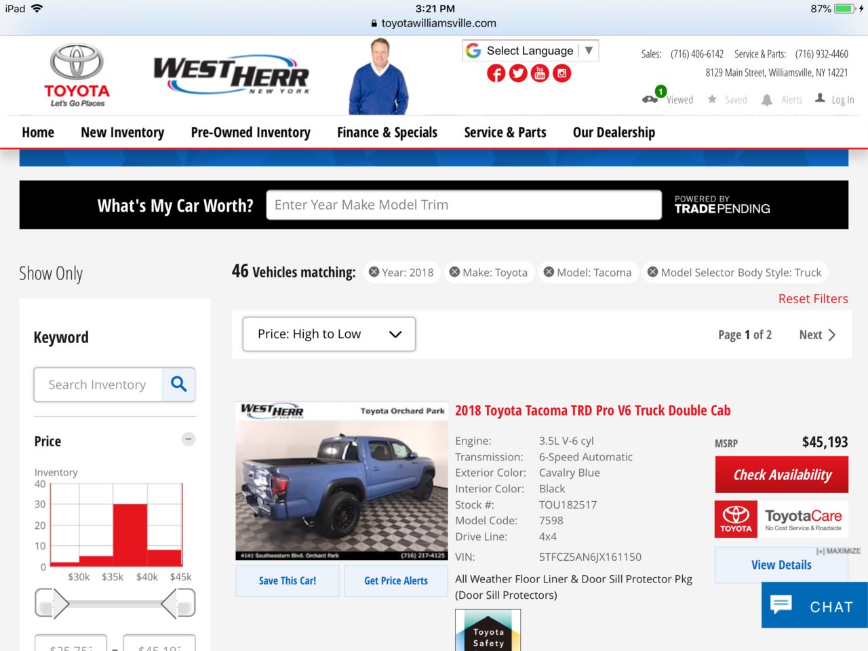
Task: Click the Toyota Safety badge
Action: (x=488, y=630)
